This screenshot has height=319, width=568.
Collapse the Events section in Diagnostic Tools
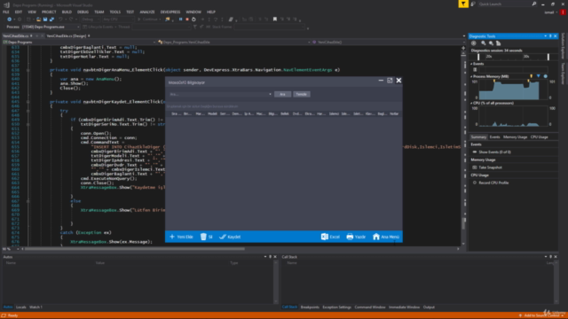471,64
